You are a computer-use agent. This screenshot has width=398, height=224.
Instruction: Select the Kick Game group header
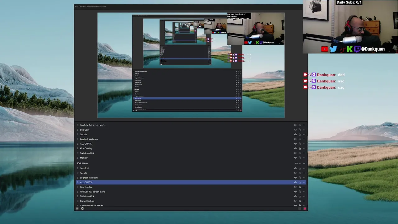pos(191,163)
